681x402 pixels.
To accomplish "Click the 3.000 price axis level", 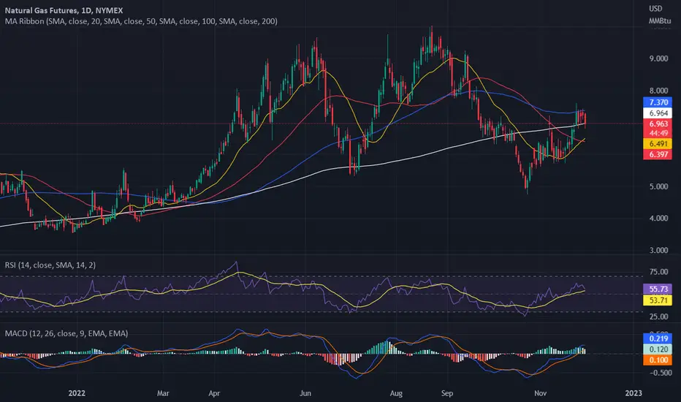I will pos(658,250).
